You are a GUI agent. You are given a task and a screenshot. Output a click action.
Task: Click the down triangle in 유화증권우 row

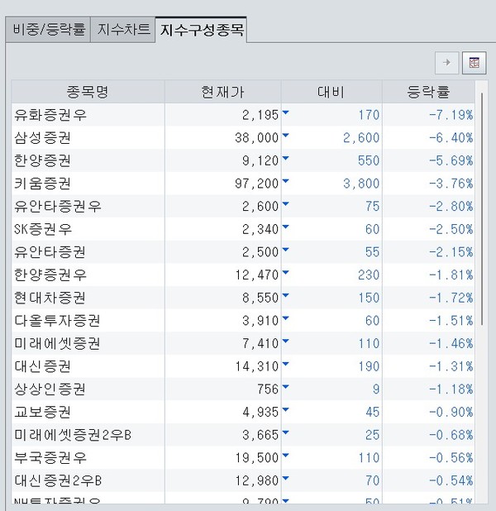click(x=286, y=112)
